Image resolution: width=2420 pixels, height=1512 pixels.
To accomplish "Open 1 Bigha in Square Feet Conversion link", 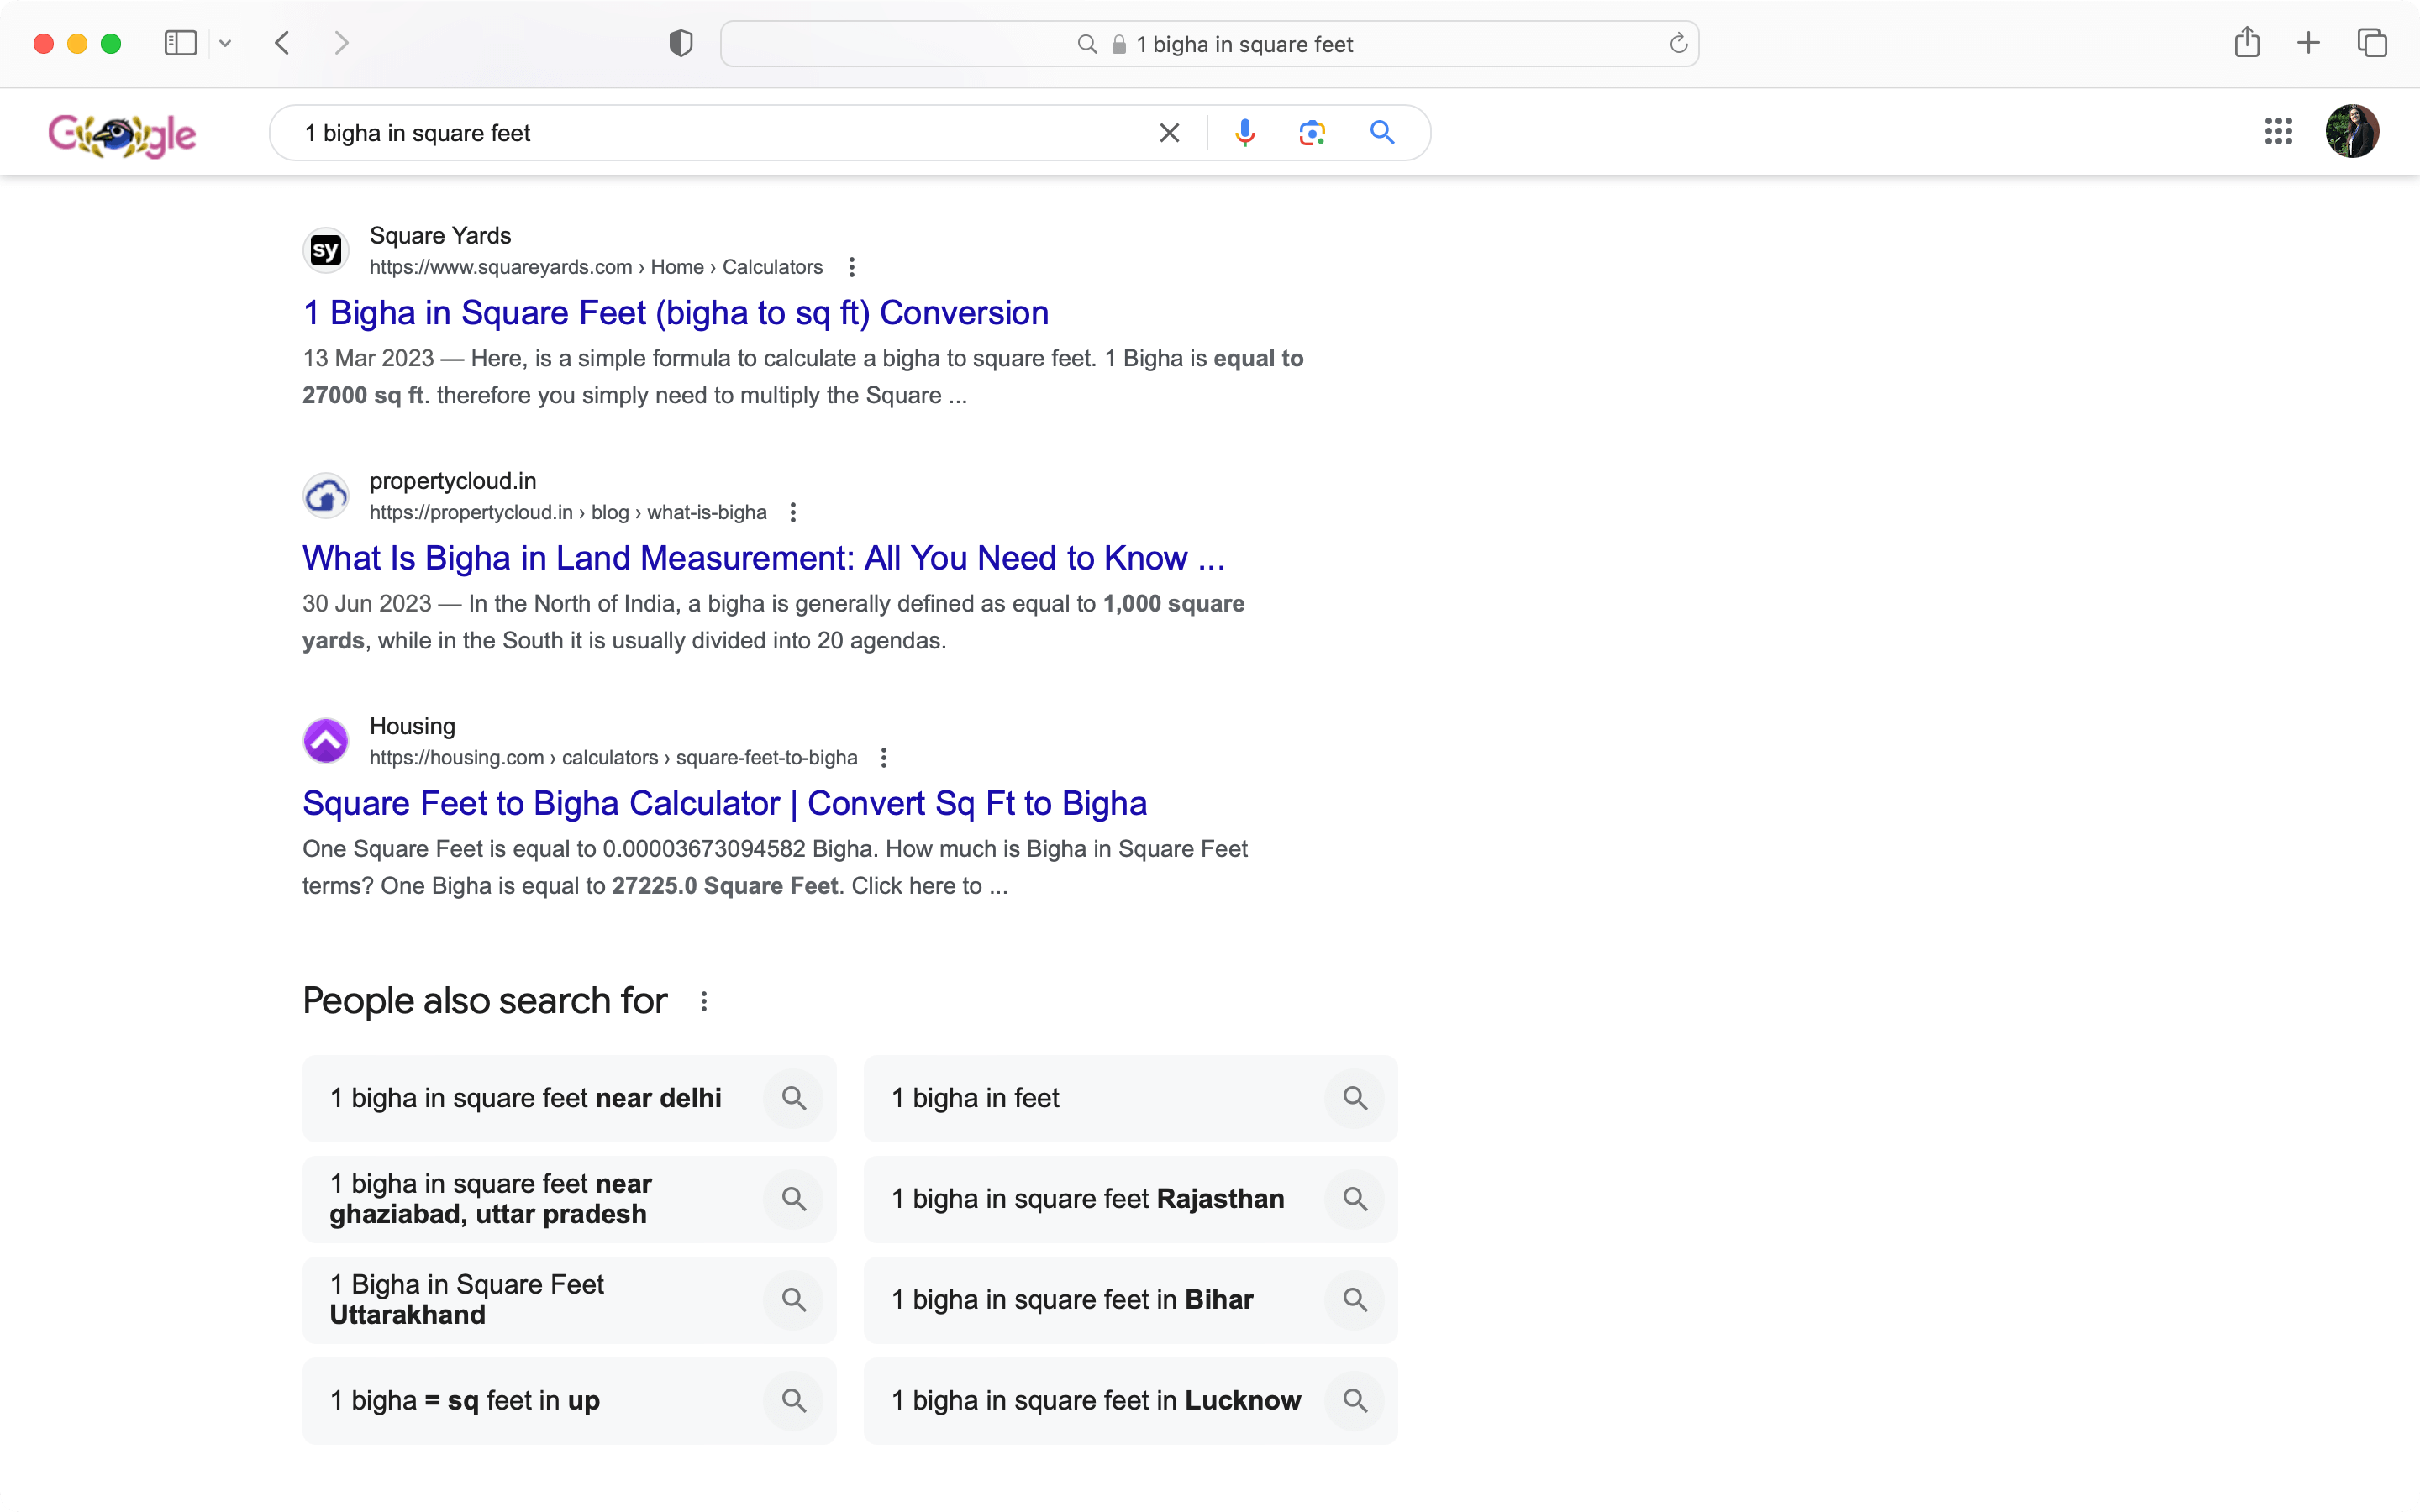I will coord(676,313).
